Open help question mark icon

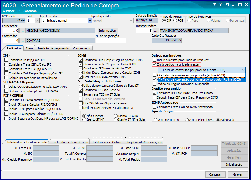(221, 4)
